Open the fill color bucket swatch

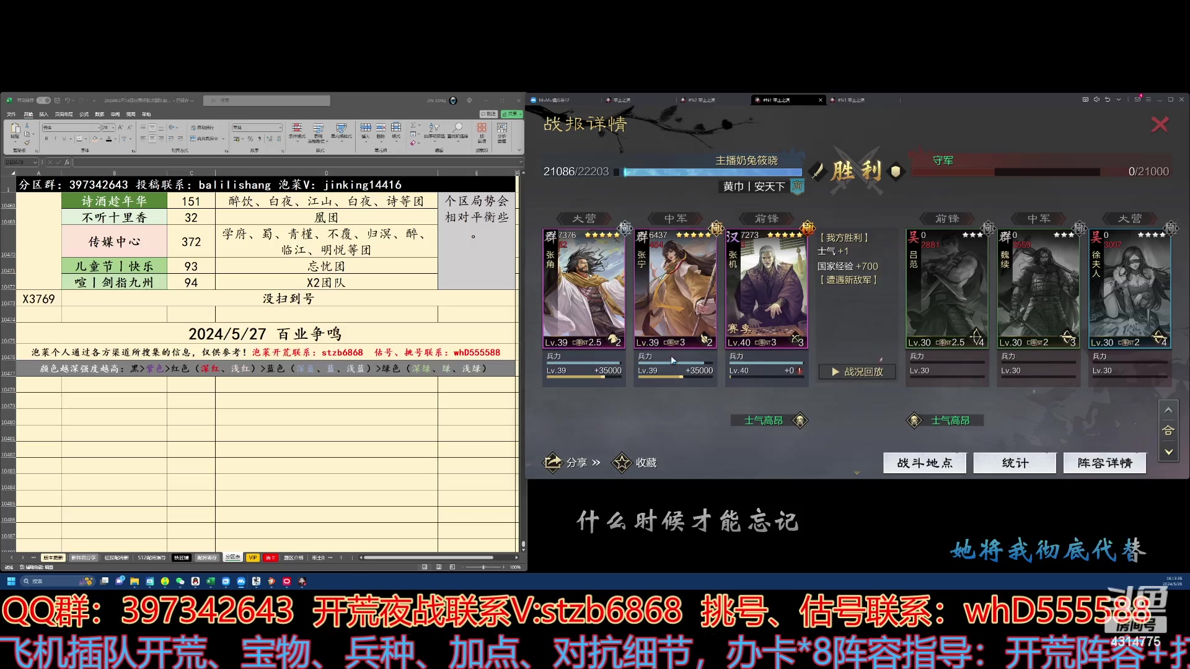95,138
